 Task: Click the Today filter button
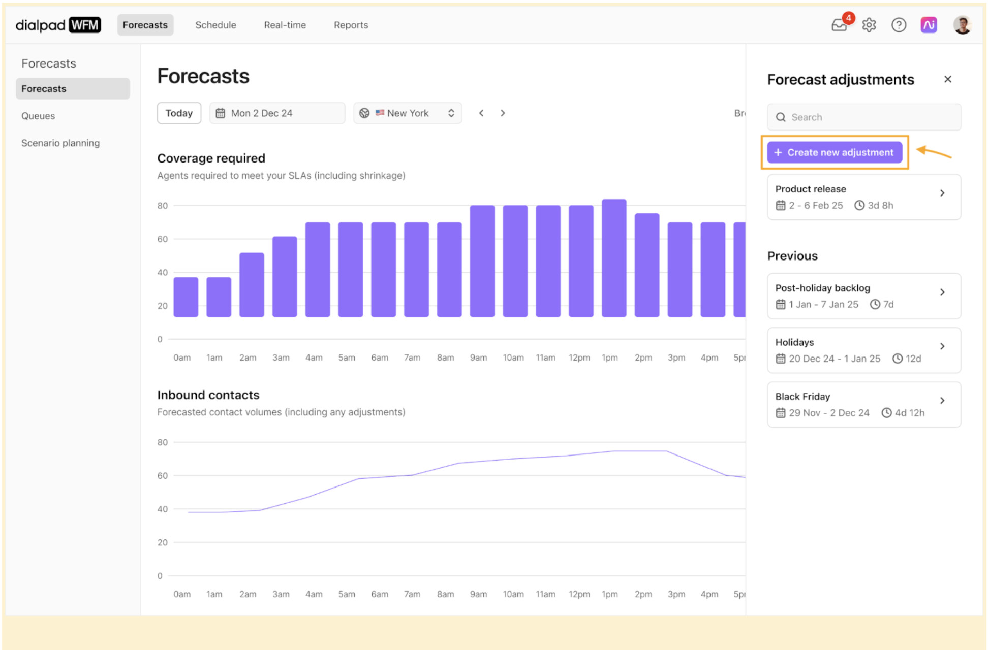179,113
